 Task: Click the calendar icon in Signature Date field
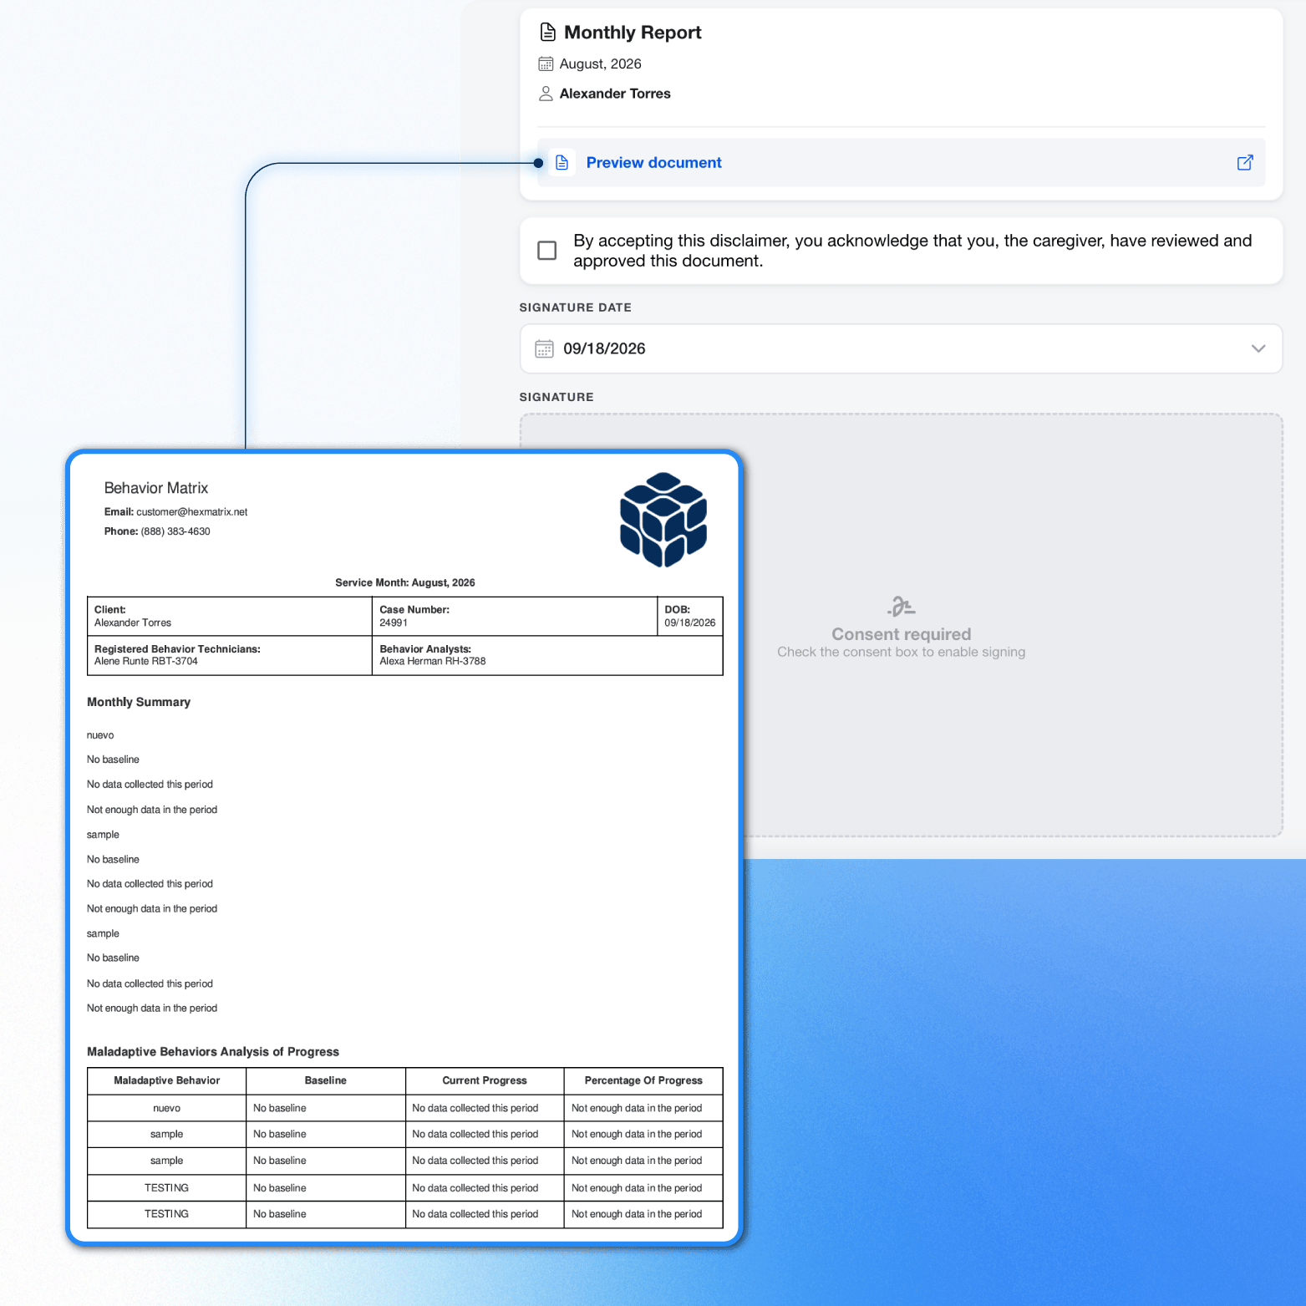(544, 348)
